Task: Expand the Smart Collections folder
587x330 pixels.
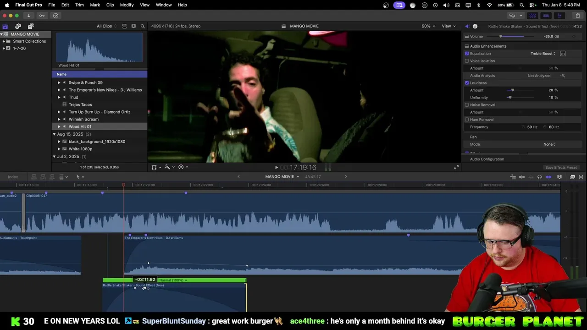Action: coord(4,41)
